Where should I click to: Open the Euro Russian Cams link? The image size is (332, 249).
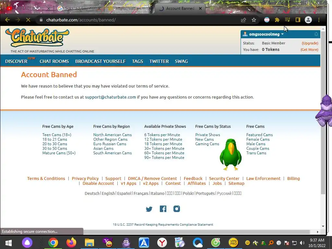(x=110, y=144)
